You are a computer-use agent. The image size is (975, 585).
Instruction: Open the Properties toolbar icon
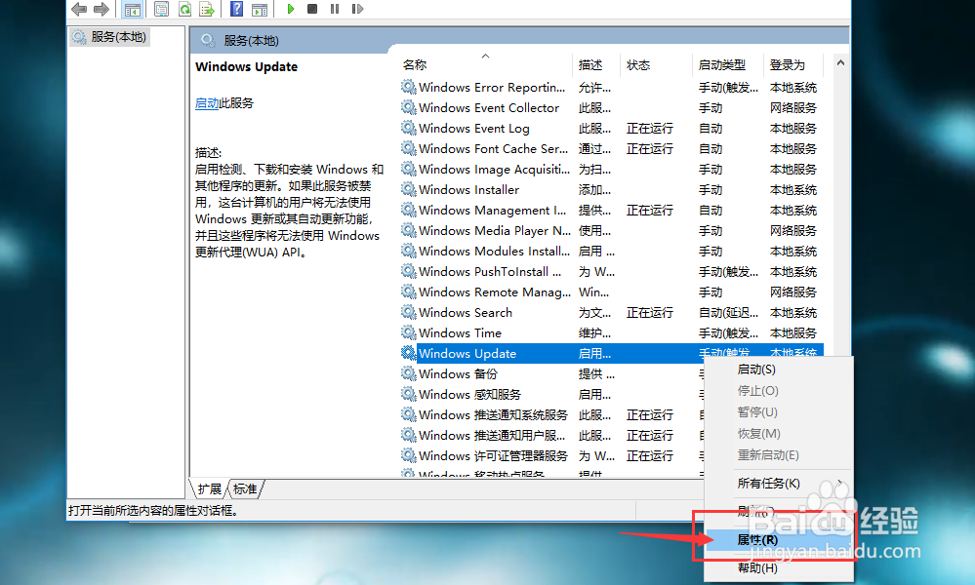tap(162, 9)
